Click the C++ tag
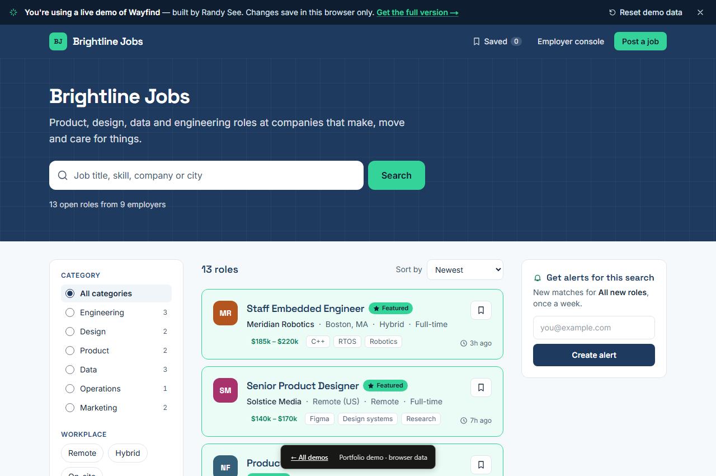 click(318, 342)
